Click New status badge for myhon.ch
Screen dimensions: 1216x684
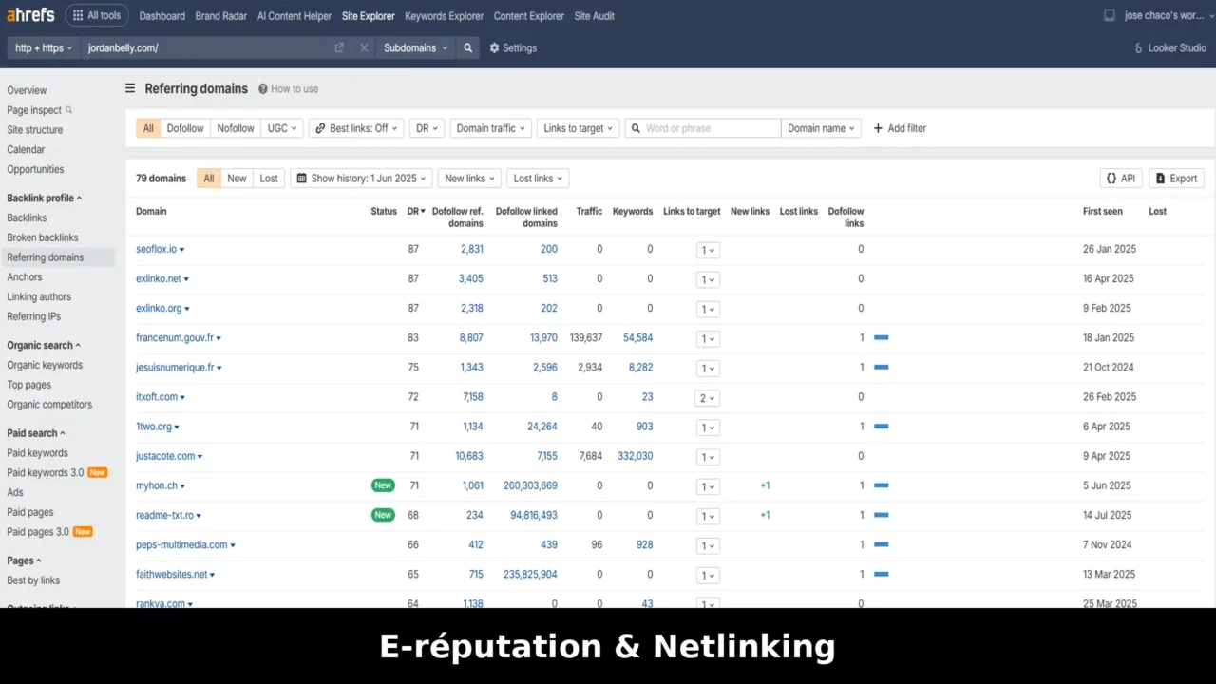tap(383, 485)
